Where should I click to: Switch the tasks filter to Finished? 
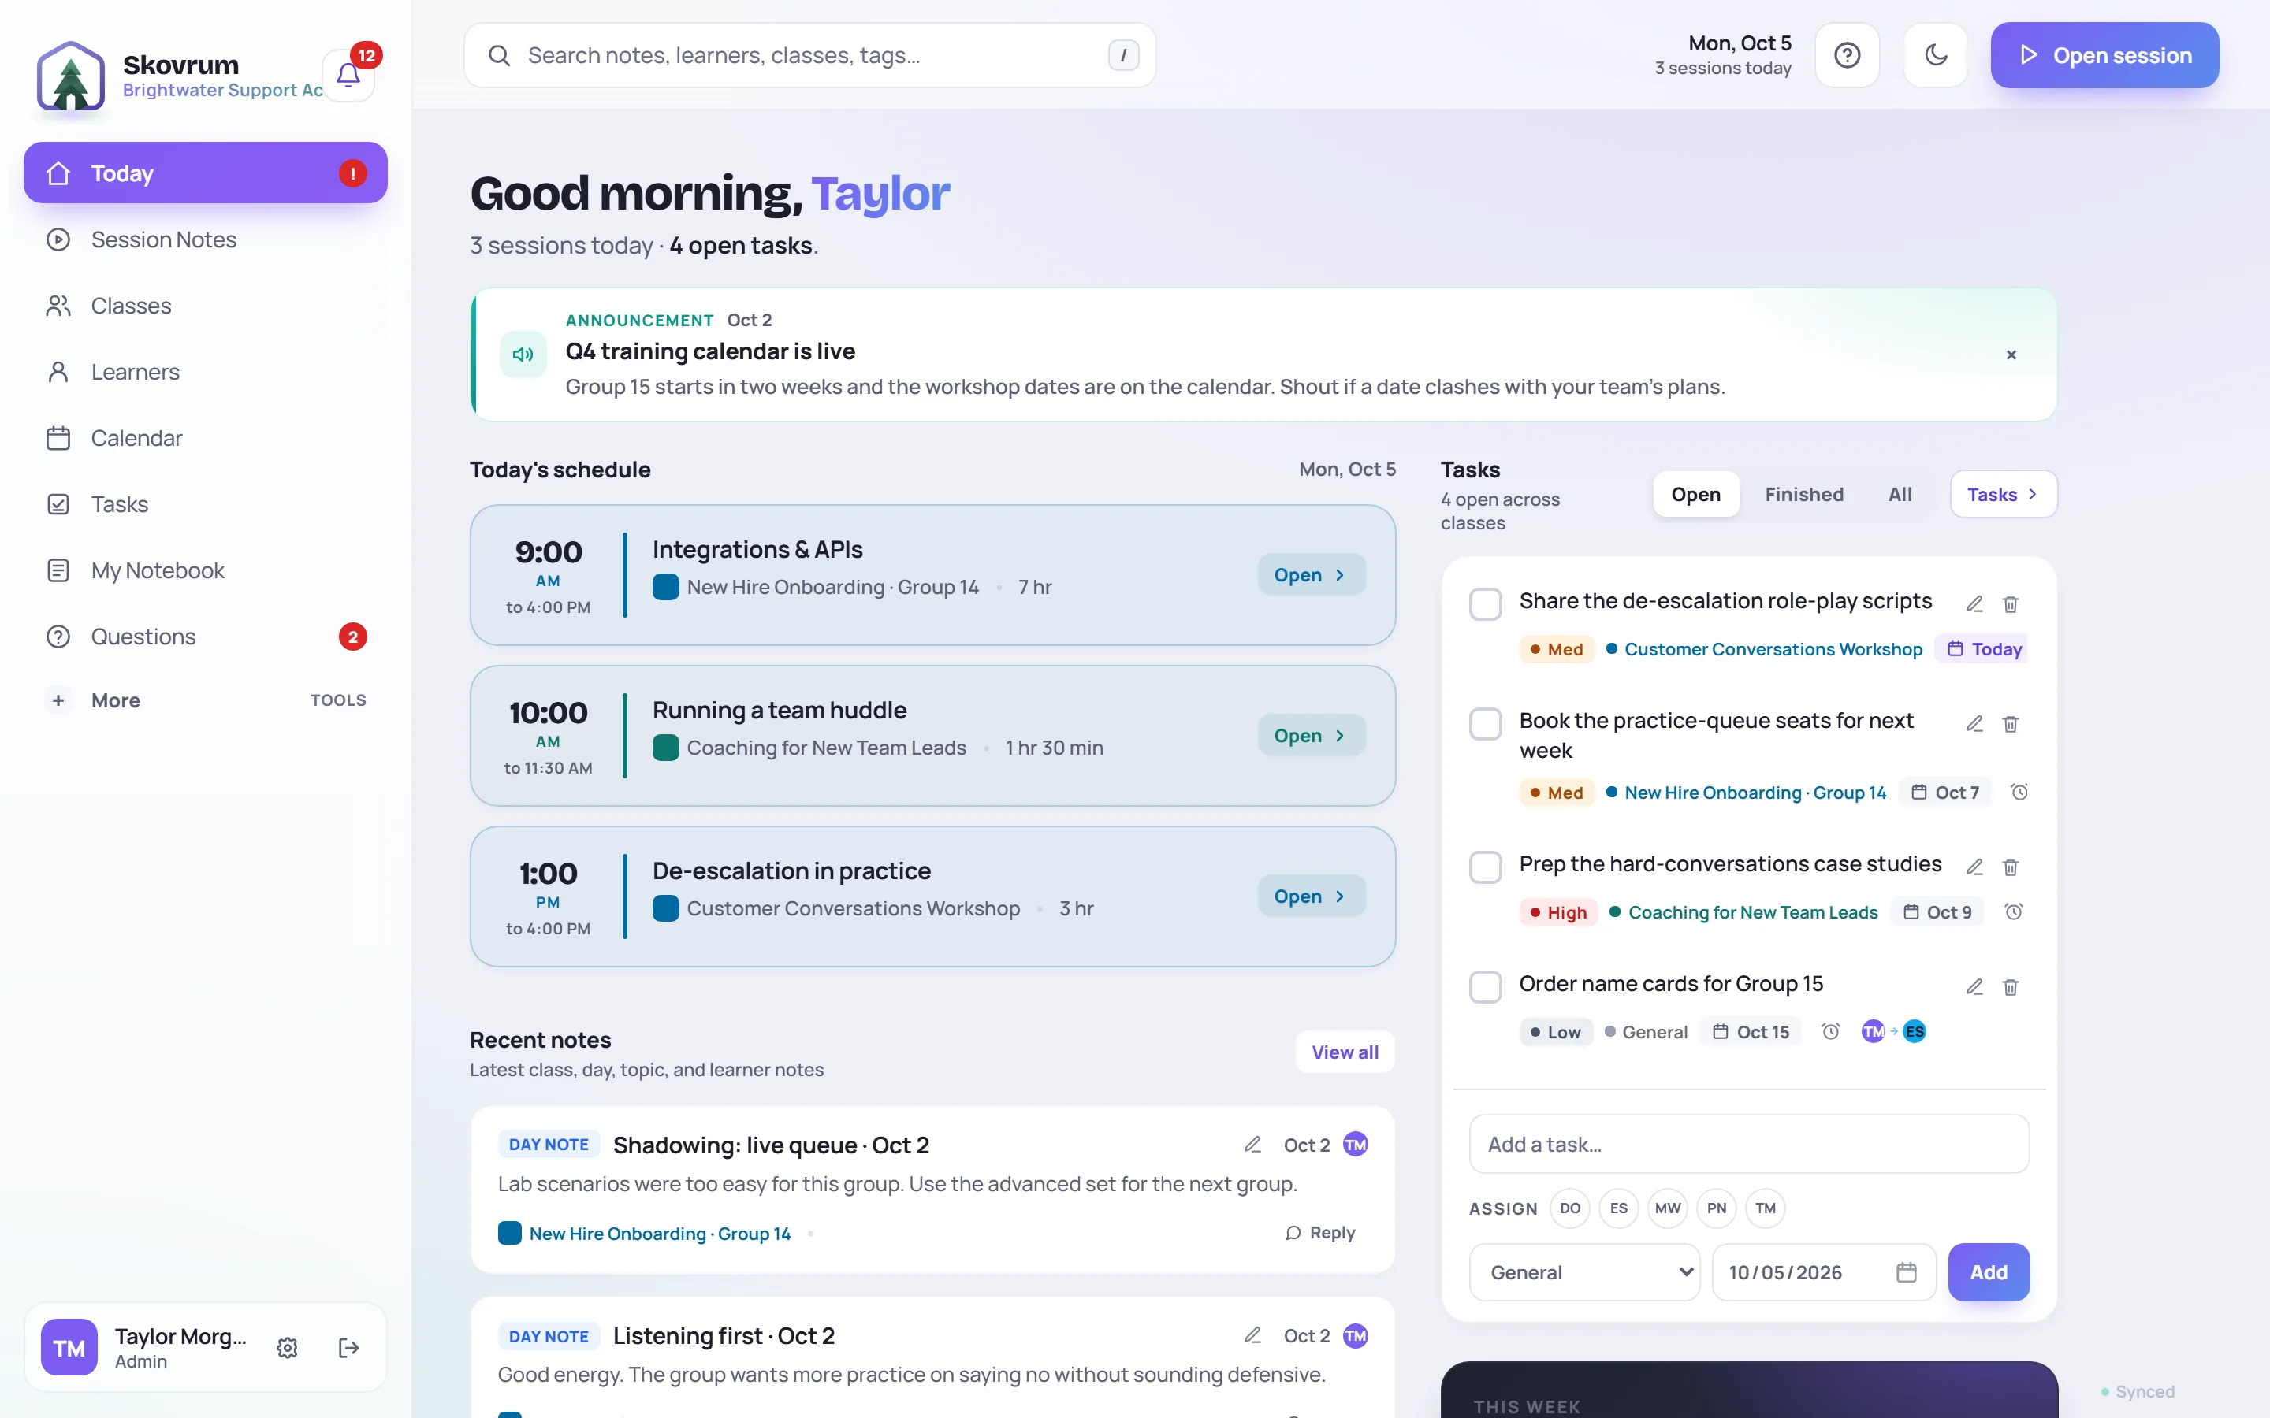(1804, 494)
